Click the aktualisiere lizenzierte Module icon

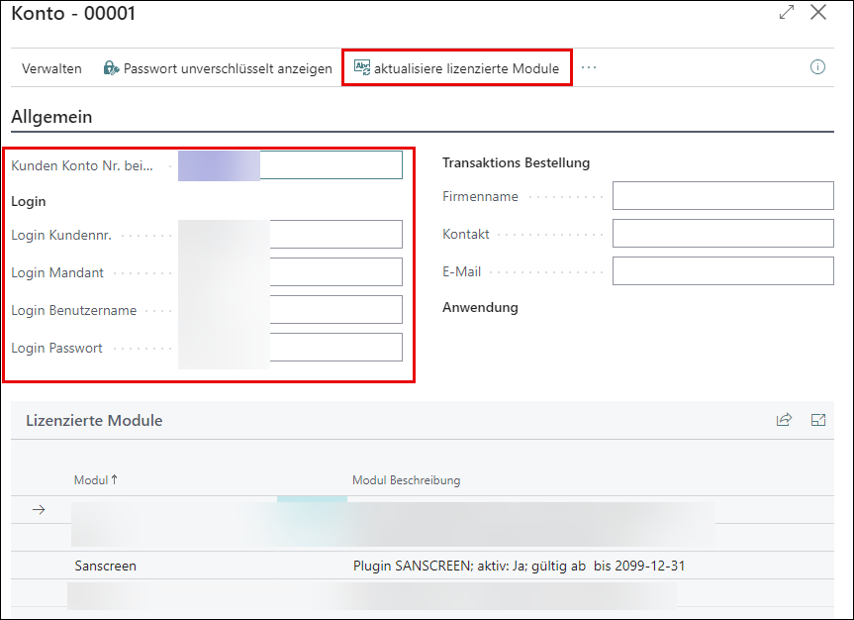coord(362,68)
